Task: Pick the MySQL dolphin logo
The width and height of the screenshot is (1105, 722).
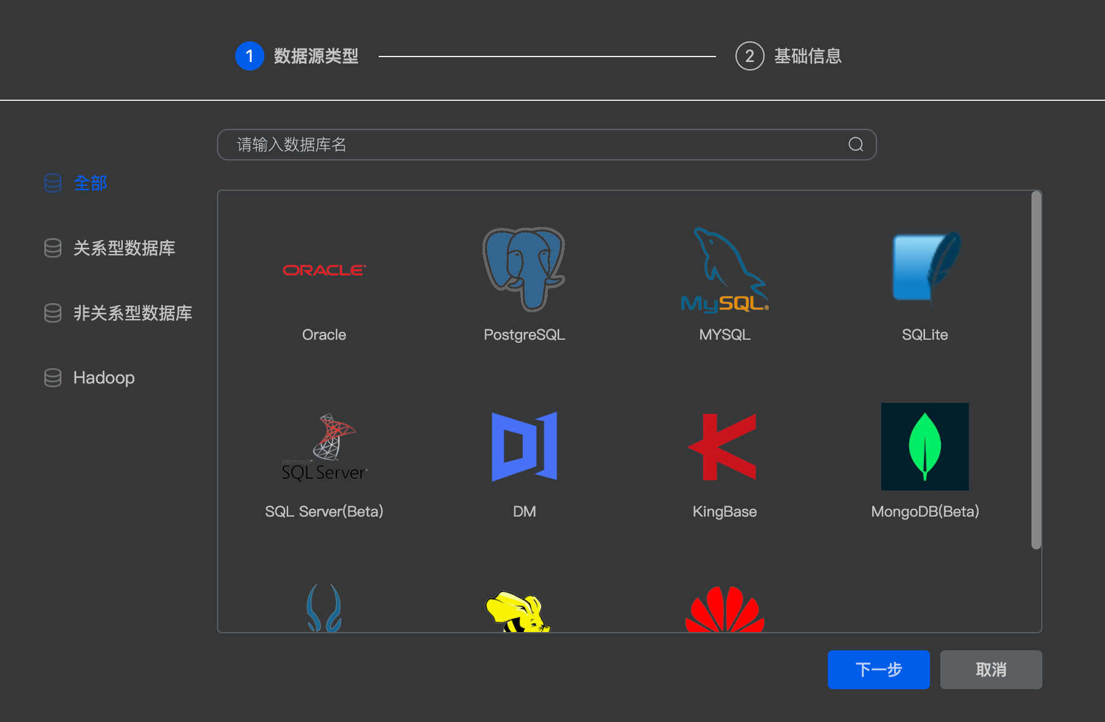Action: pos(725,270)
